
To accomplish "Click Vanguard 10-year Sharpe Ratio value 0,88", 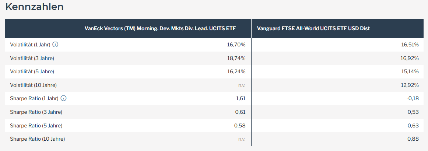I will [x=413, y=139].
